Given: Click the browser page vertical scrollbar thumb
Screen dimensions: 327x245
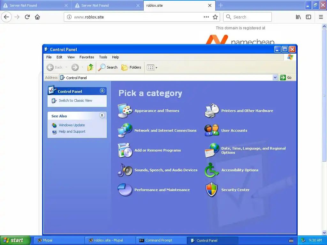Looking at the screenshot, I should (324, 95).
